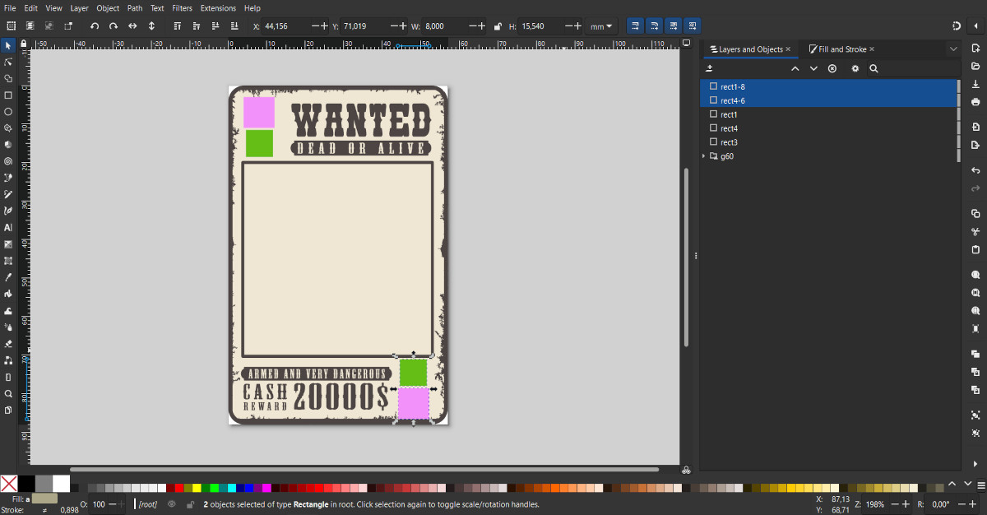Image resolution: width=987 pixels, height=515 pixels.
Task: Toggle current layer visibility in status bar
Action: [x=172, y=504]
